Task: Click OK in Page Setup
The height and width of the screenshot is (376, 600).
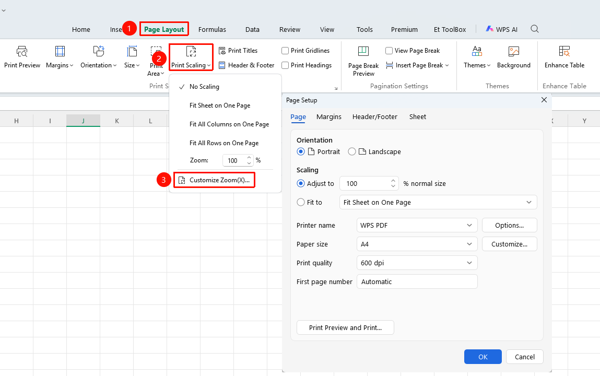Action: click(483, 357)
